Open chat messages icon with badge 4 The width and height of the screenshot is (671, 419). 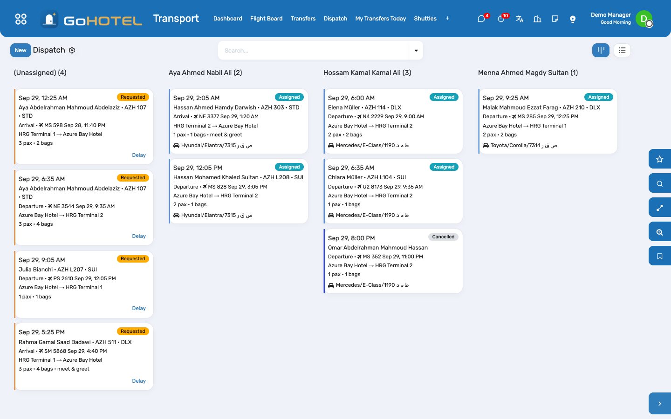coord(481,19)
